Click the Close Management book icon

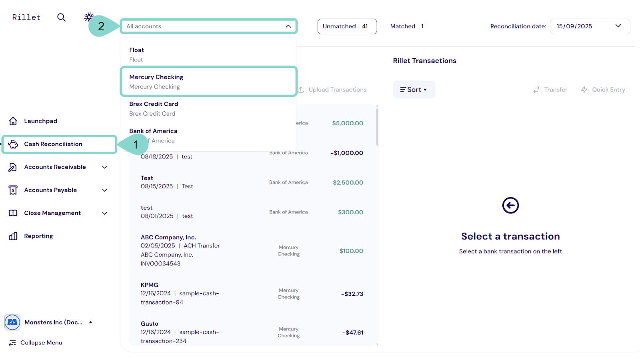(x=13, y=213)
